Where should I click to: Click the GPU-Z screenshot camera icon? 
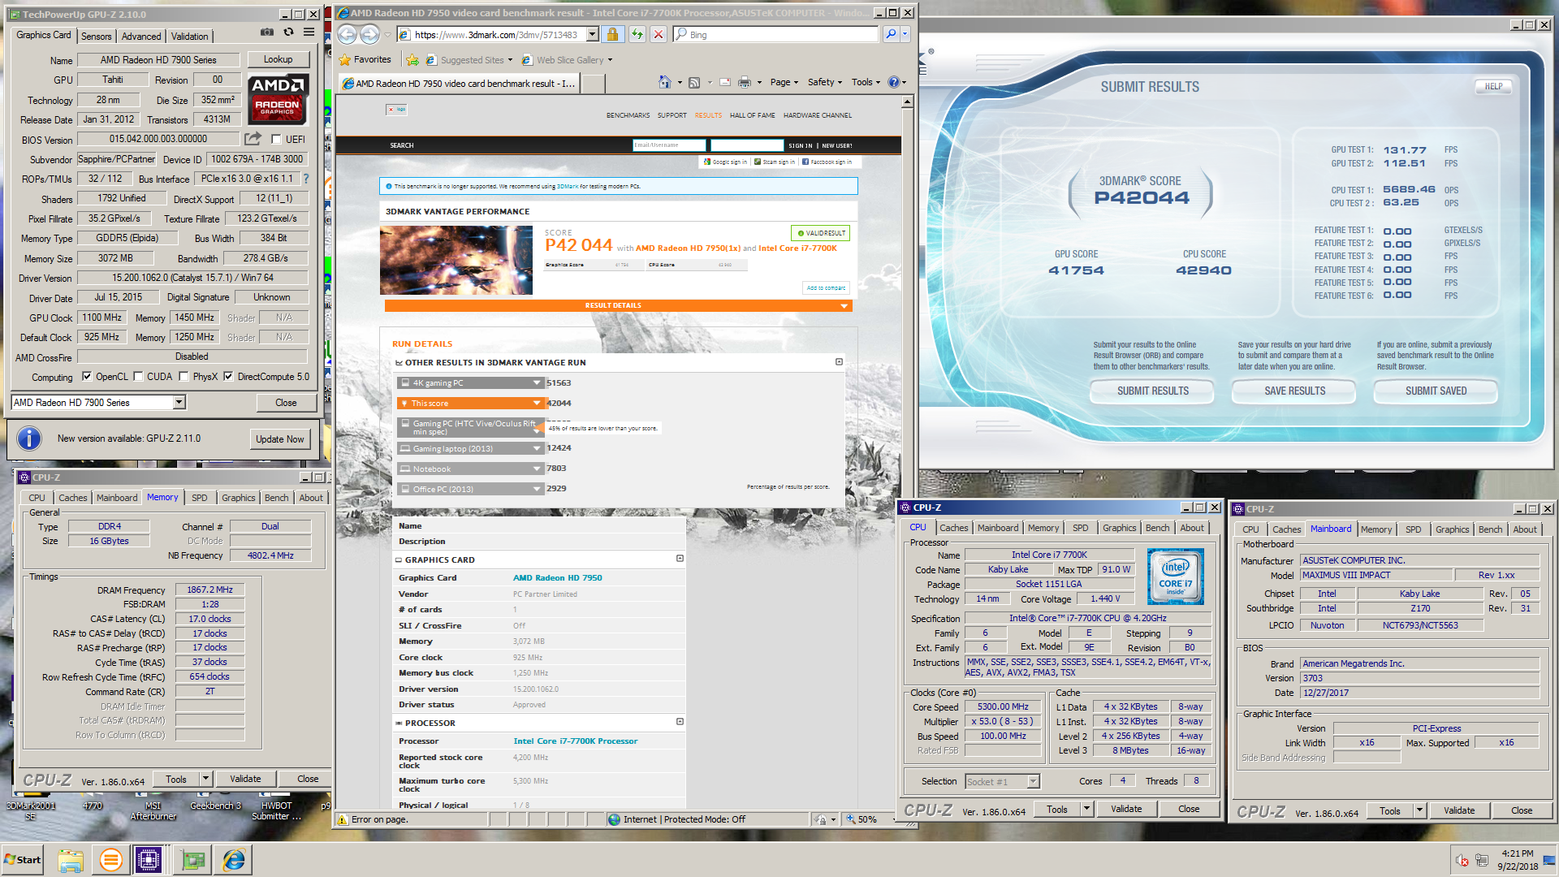tap(266, 32)
